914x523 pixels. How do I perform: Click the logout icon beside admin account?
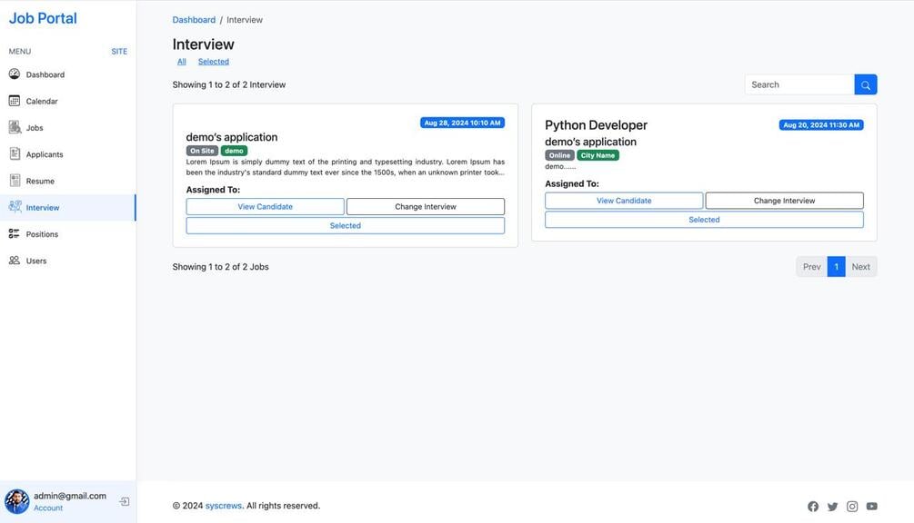coord(125,501)
